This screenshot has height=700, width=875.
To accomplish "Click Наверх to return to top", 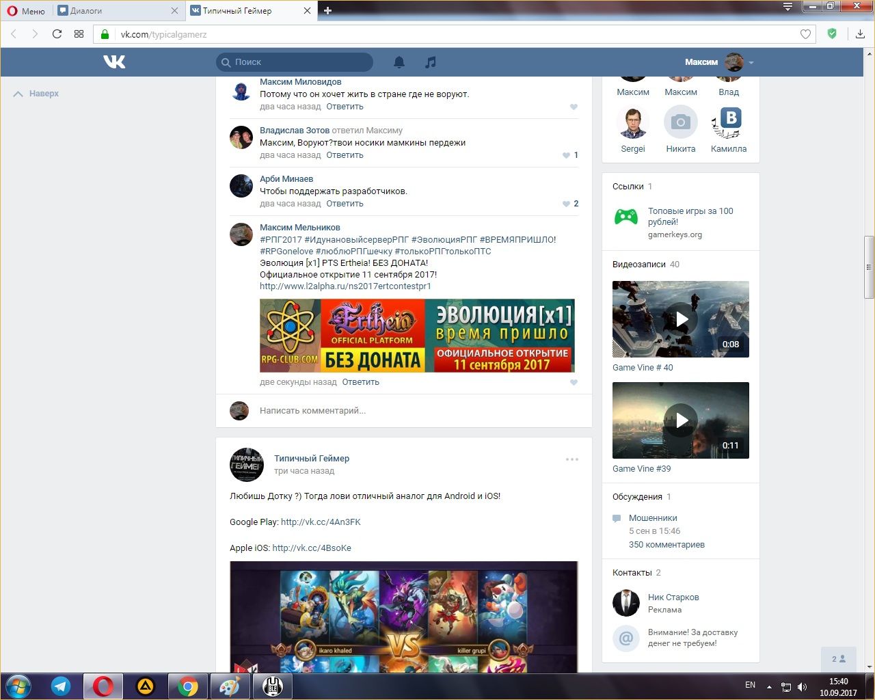I will click(36, 94).
